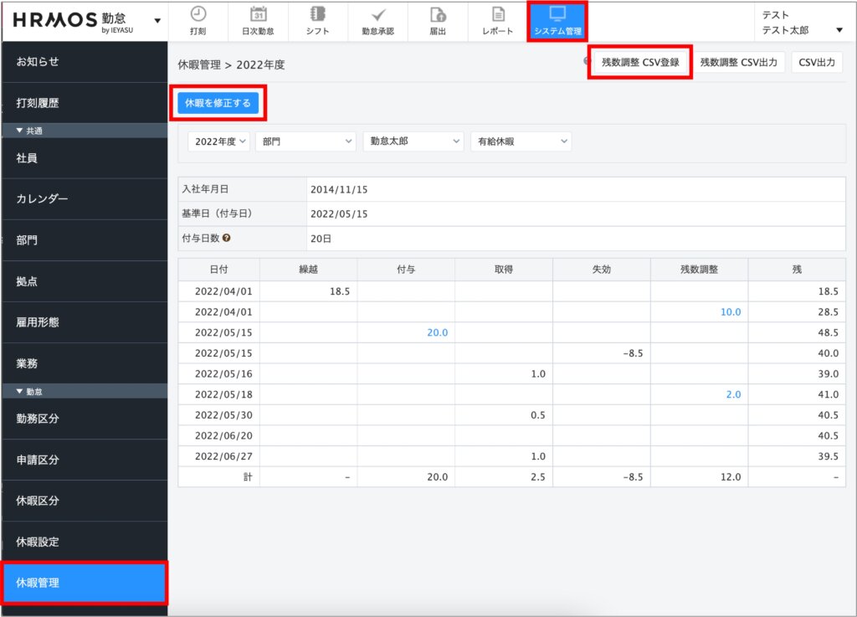This screenshot has width=857, height=617.
Task: Open the 届出 document icon
Action: point(437,15)
